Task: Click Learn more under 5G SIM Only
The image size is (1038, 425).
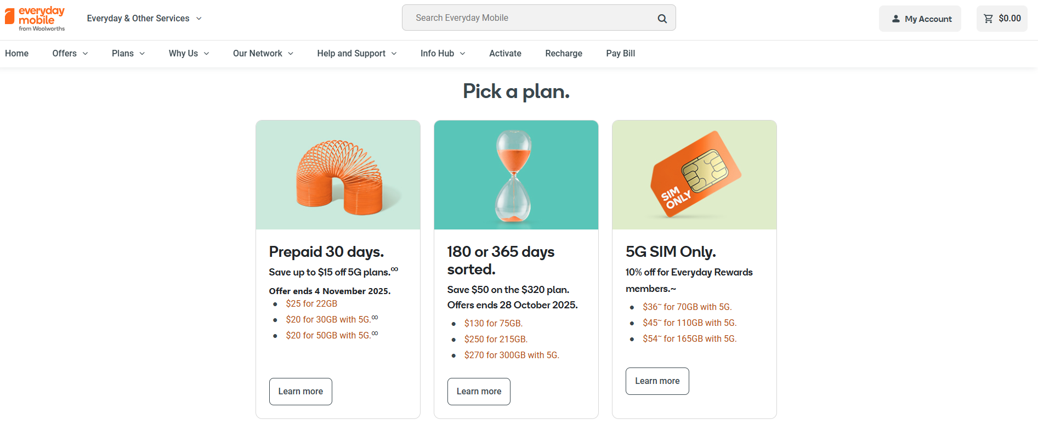Action: point(657,381)
